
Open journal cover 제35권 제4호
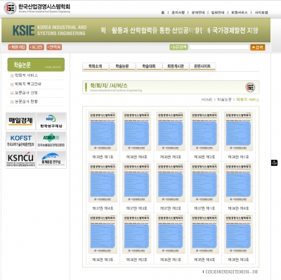[204, 234]
